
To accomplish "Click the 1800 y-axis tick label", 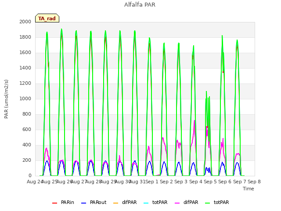I will (x=25, y=37).
